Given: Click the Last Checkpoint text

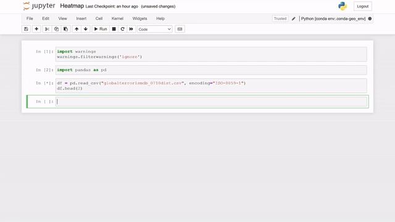Looking at the screenshot, I should point(112,7).
